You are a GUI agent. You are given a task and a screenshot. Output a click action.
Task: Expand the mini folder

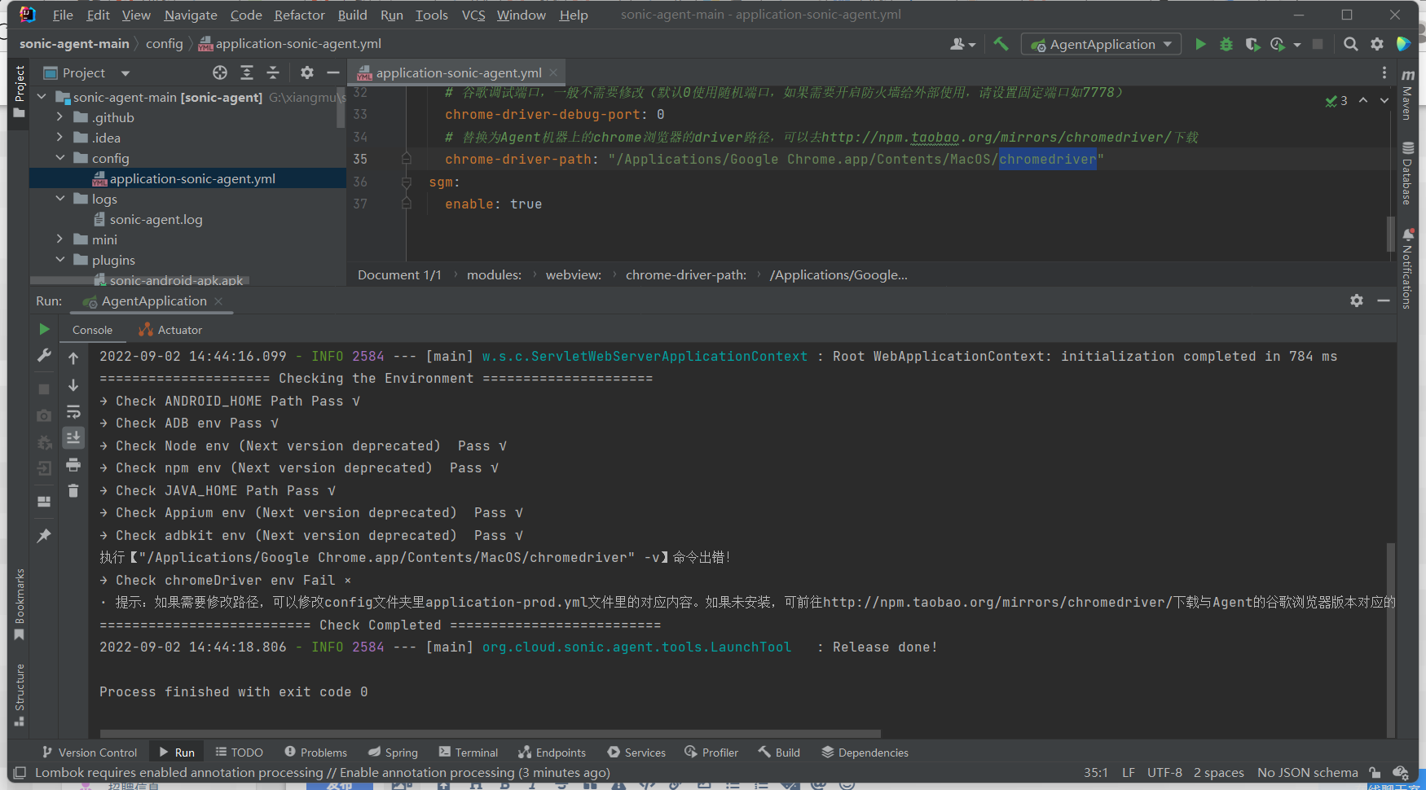pos(59,239)
